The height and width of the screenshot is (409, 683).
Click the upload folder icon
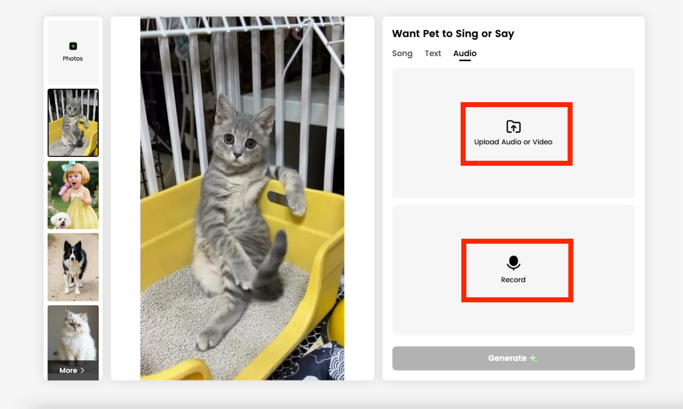click(513, 127)
